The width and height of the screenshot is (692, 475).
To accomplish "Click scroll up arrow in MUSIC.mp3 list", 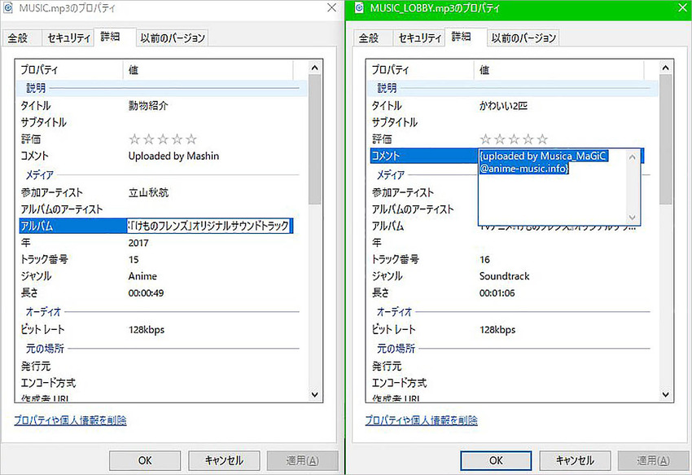I will click(315, 68).
